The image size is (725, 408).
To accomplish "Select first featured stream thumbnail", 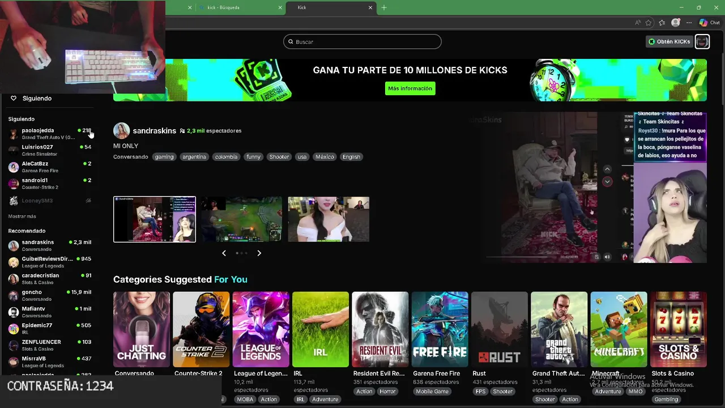I will (x=155, y=219).
